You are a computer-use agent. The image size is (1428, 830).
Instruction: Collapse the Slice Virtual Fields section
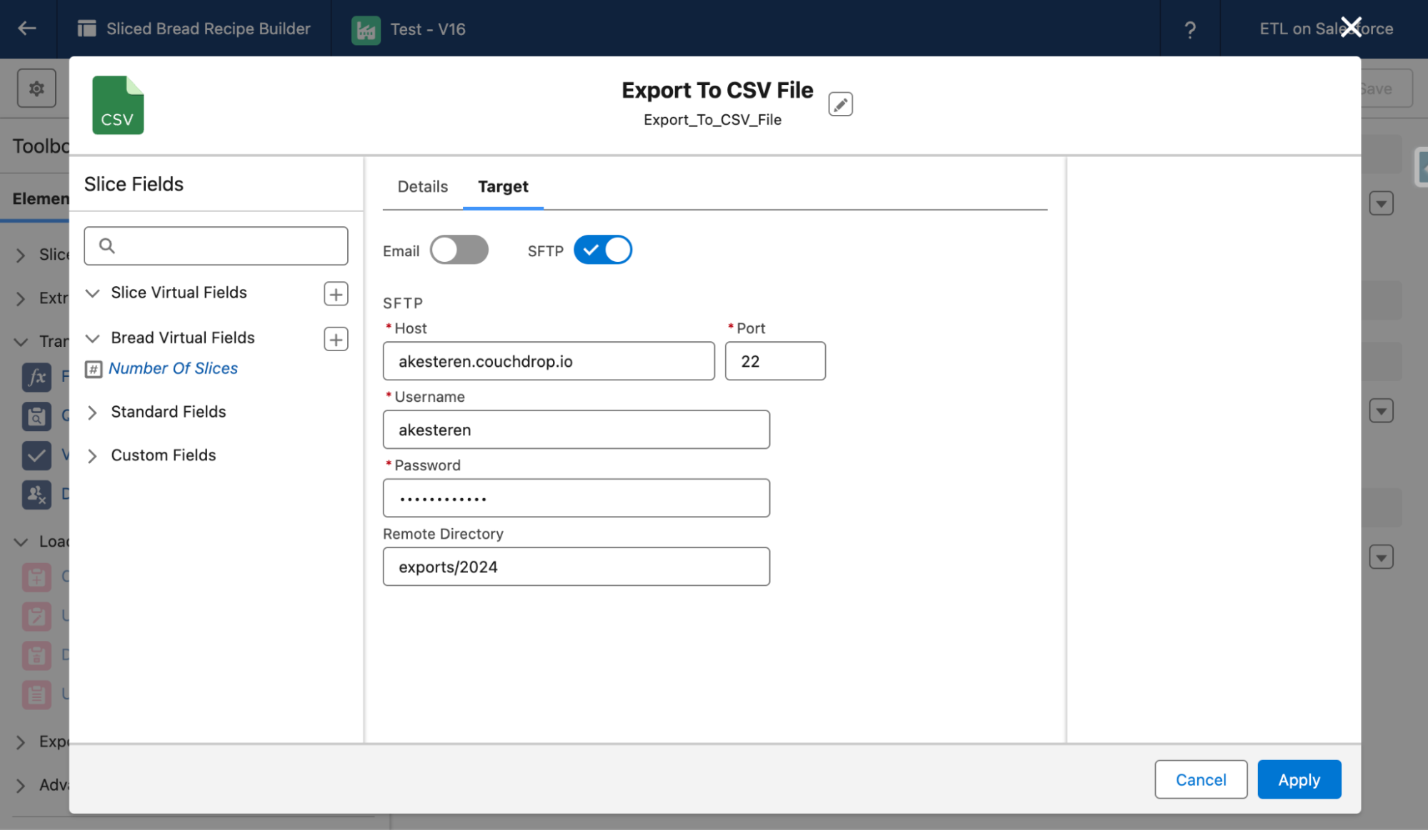click(91, 293)
